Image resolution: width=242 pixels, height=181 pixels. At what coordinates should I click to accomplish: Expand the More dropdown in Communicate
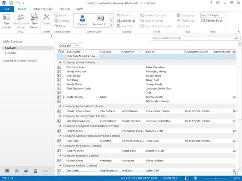61,26
